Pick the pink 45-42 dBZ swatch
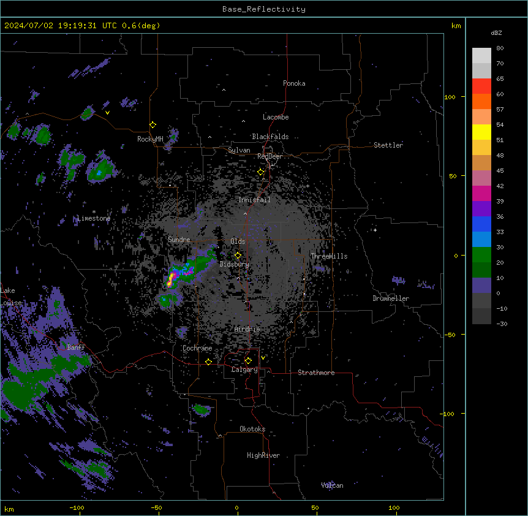This screenshot has width=528, height=516. pyautogui.click(x=481, y=178)
